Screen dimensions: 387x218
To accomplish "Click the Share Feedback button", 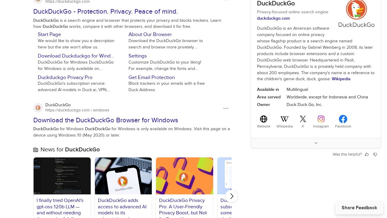I will pyautogui.click(x=359, y=208).
